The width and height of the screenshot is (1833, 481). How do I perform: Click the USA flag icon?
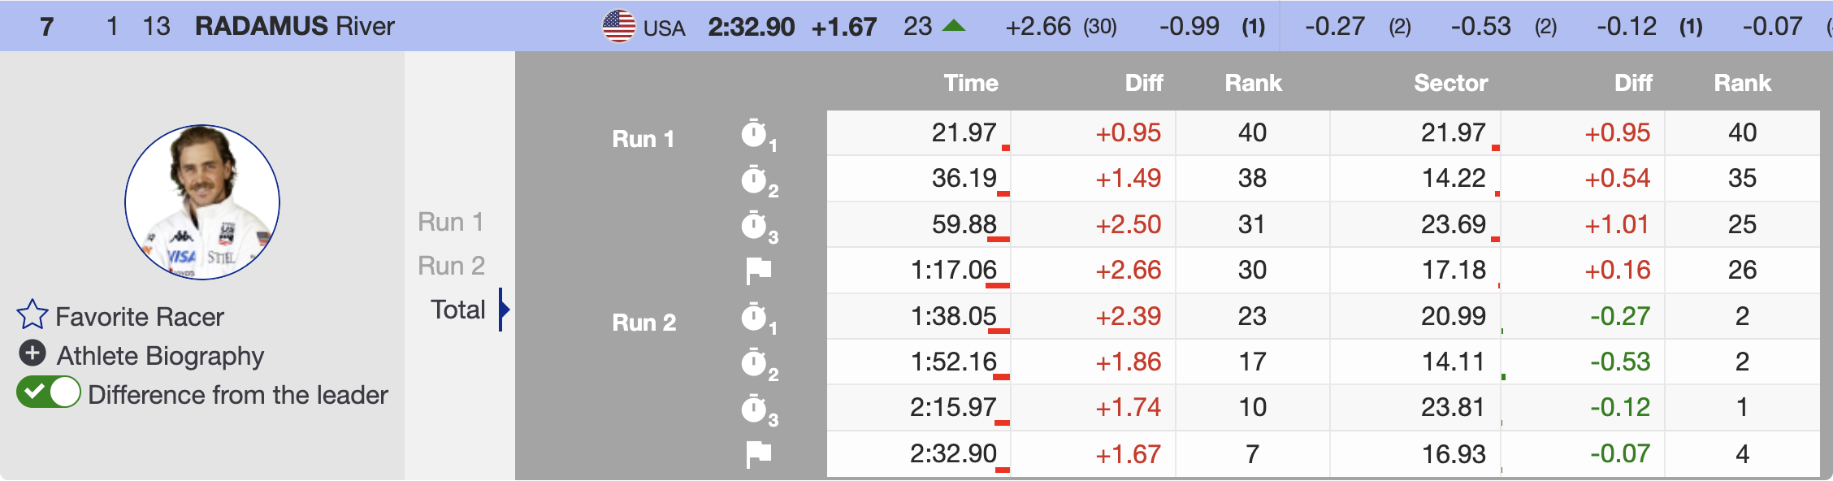[618, 26]
